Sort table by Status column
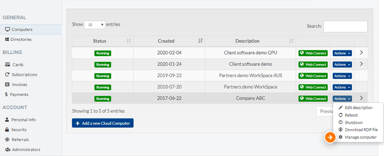 pyautogui.click(x=103, y=41)
